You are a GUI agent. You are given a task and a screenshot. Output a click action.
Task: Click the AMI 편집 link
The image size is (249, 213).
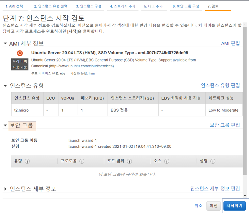[230, 43]
